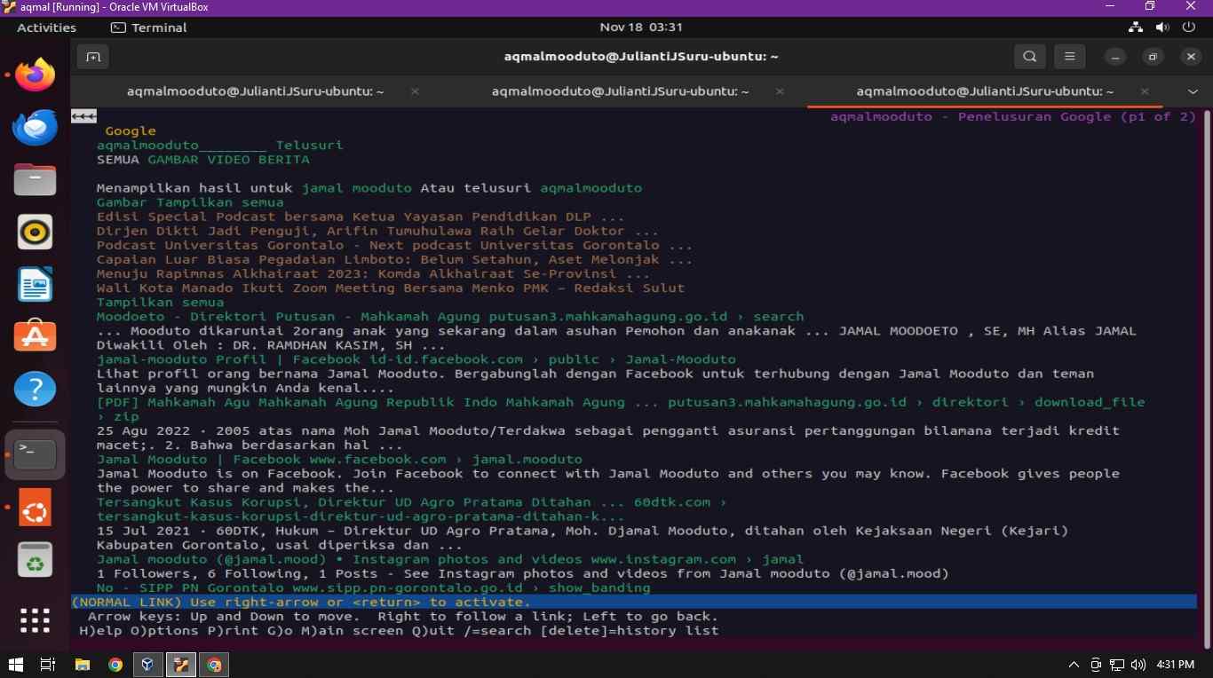Select the VIDEO search category
The height and width of the screenshot is (678, 1213).
229,160
